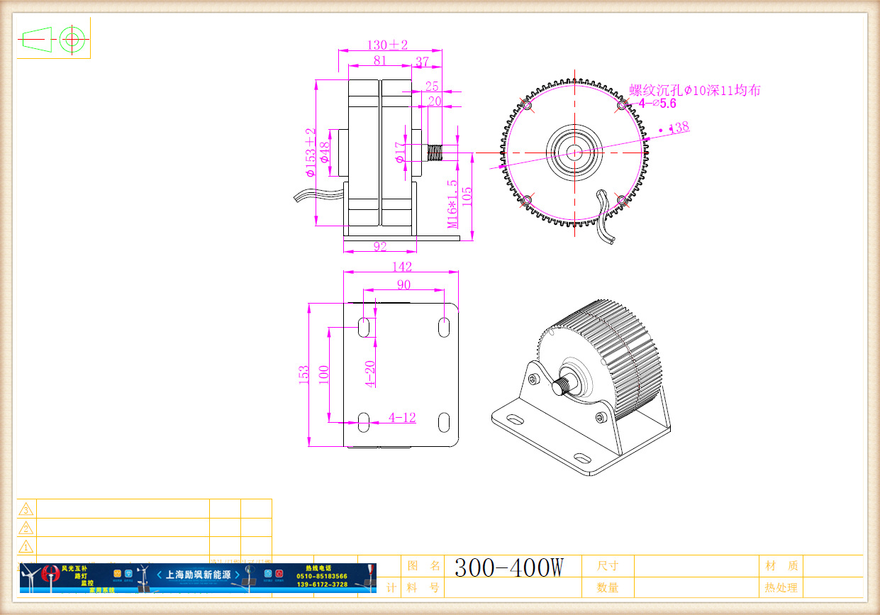This screenshot has width=880, height=615.
Task: Click the 20 dimension below the 25
Action: [x=435, y=101]
